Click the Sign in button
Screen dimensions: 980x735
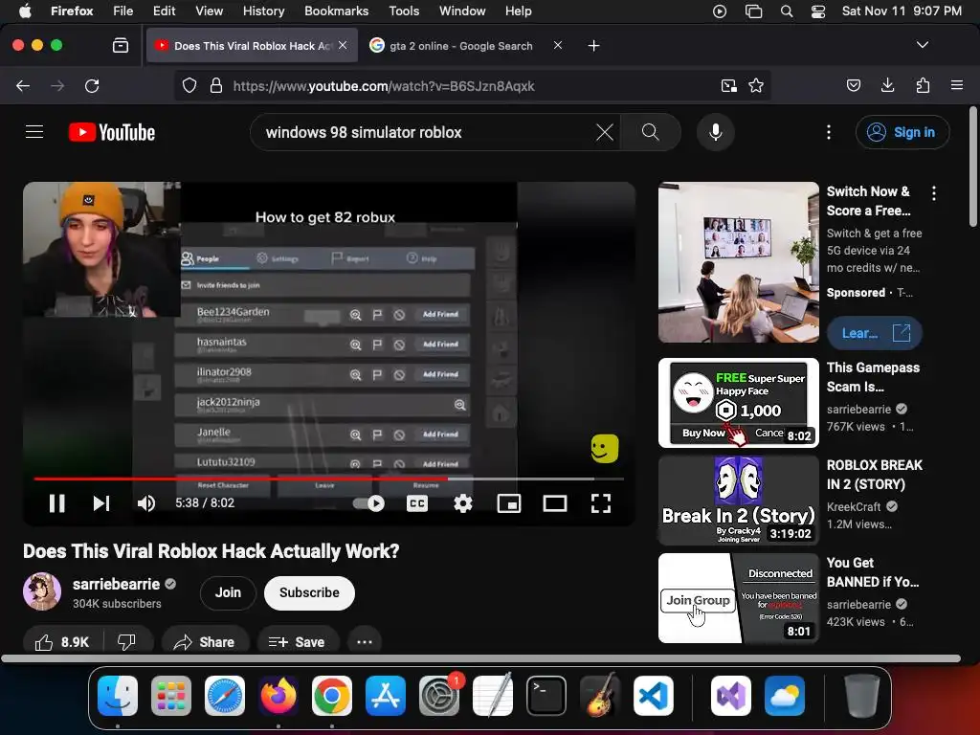tap(902, 132)
